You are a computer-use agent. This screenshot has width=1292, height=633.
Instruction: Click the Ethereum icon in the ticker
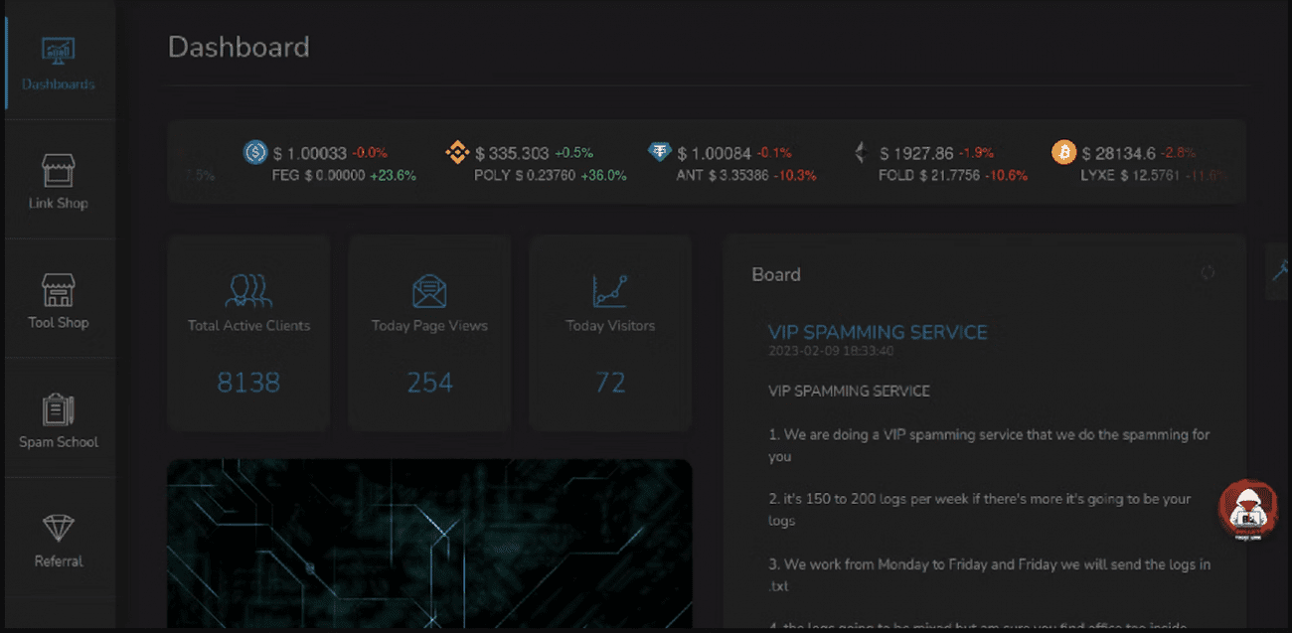coord(861,152)
